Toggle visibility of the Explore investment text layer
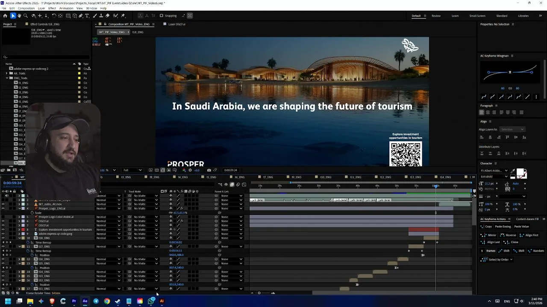Image resolution: width=547 pixels, height=307 pixels. pyautogui.click(x=3, y=229)
